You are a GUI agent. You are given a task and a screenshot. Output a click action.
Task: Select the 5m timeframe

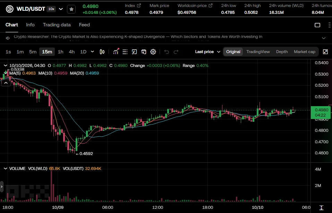coord(33,52)
